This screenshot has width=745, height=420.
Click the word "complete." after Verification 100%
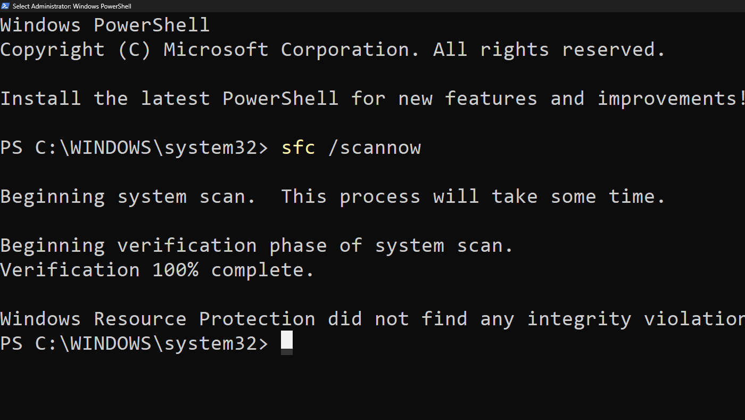[x=263, y=270]
